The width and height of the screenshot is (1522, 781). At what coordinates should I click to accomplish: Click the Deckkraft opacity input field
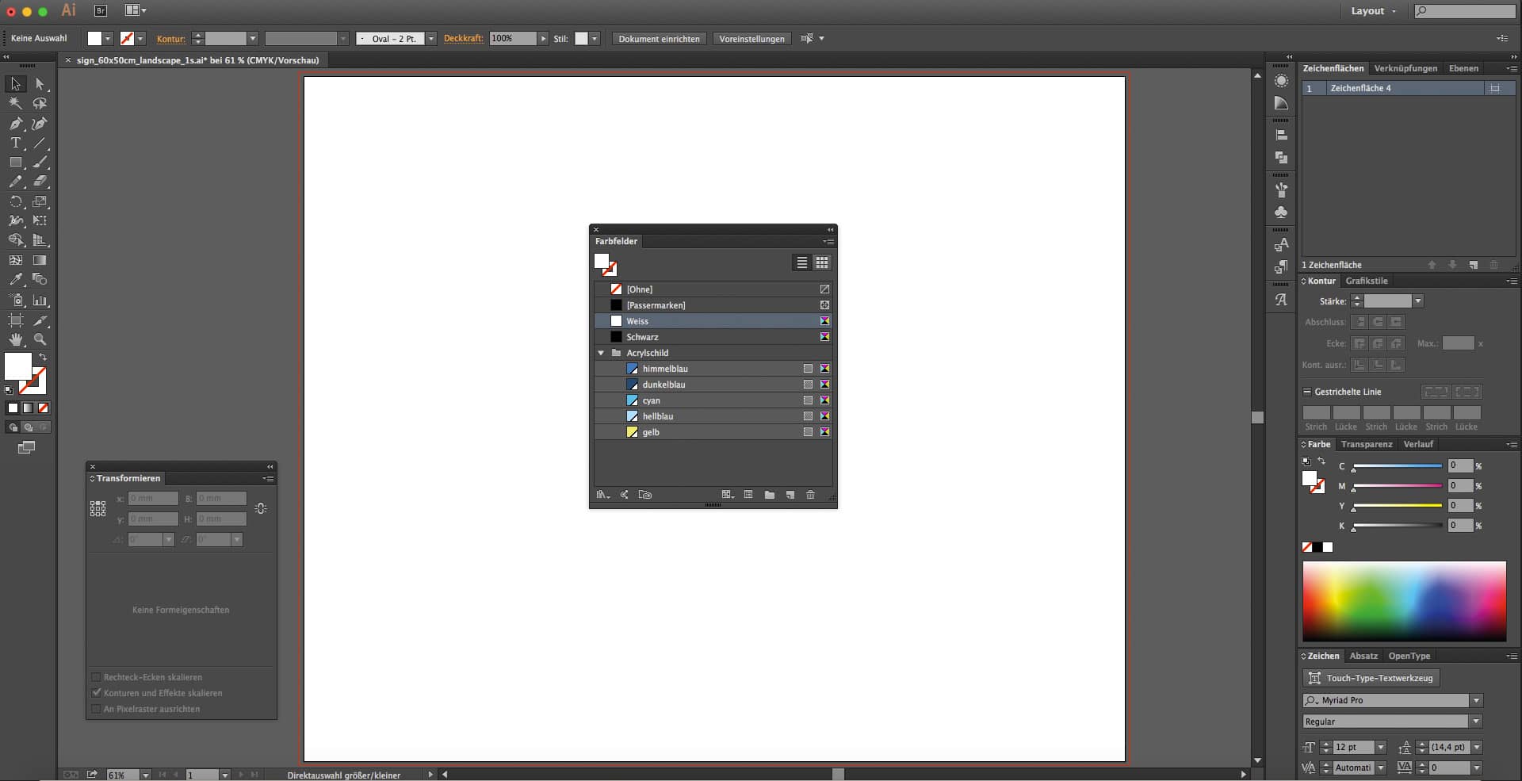click(x=512, y=38)
